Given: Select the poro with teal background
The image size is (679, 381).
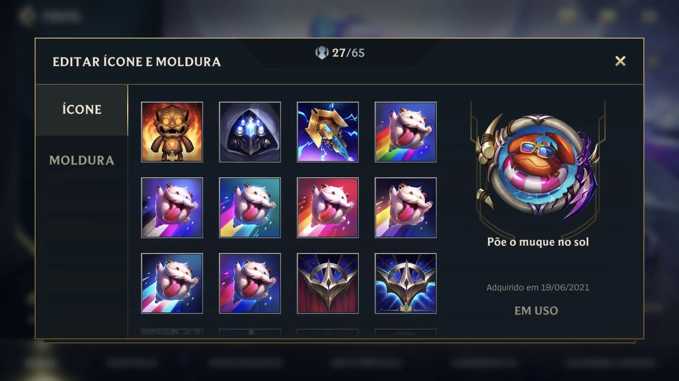Looking at the screenshot, I should click(x=250, y=208).
